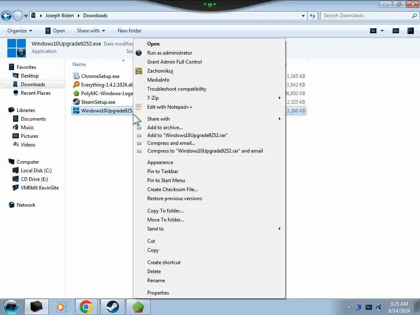The image size is (420, 315).
Task: Click the toolbar Open button
Action: click(x=55, y=31)
